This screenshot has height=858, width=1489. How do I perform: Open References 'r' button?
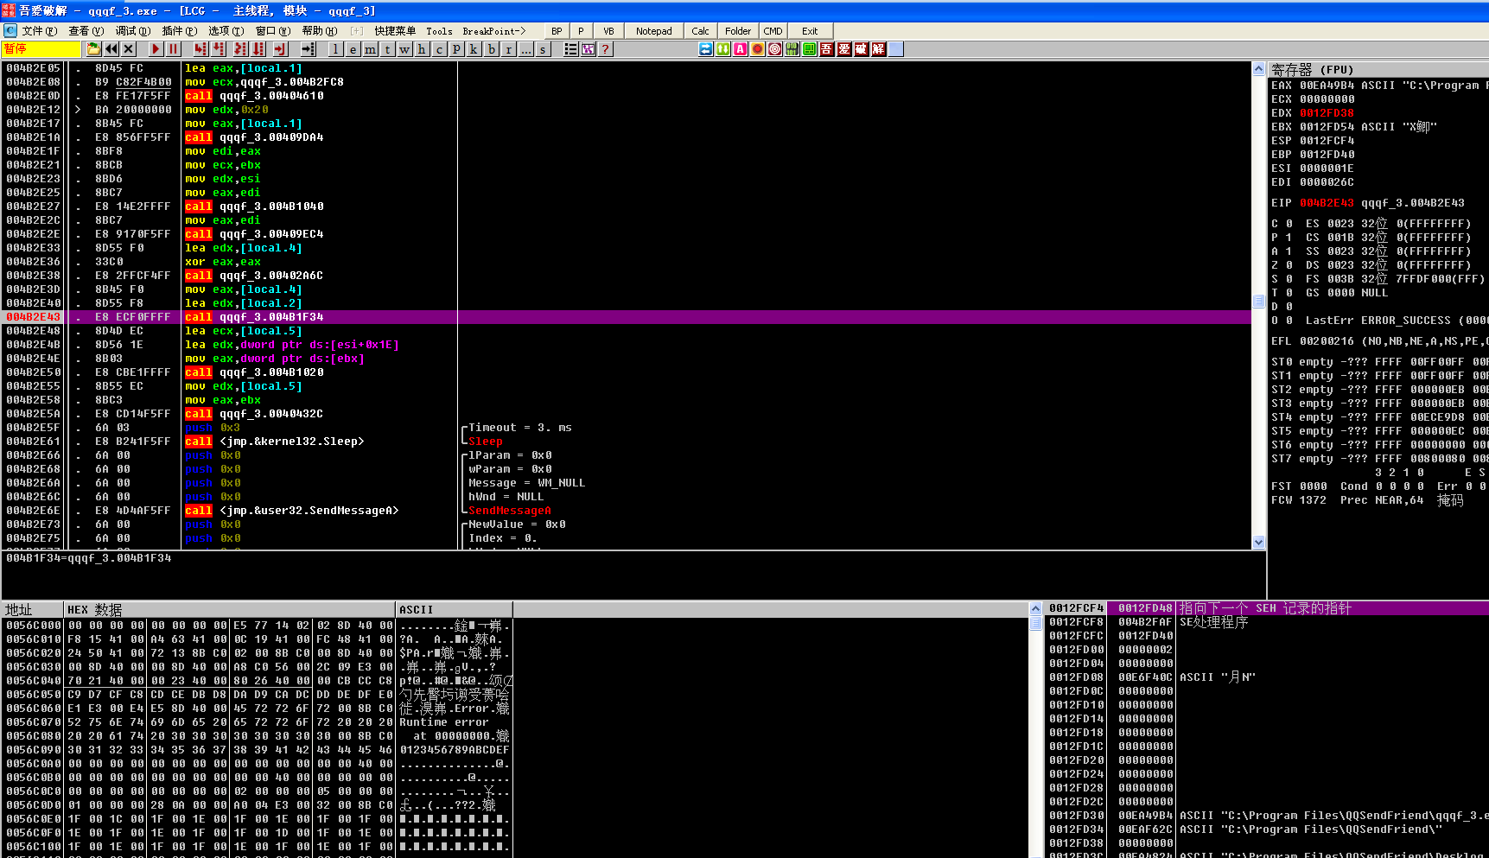click(x=508, y=49)
